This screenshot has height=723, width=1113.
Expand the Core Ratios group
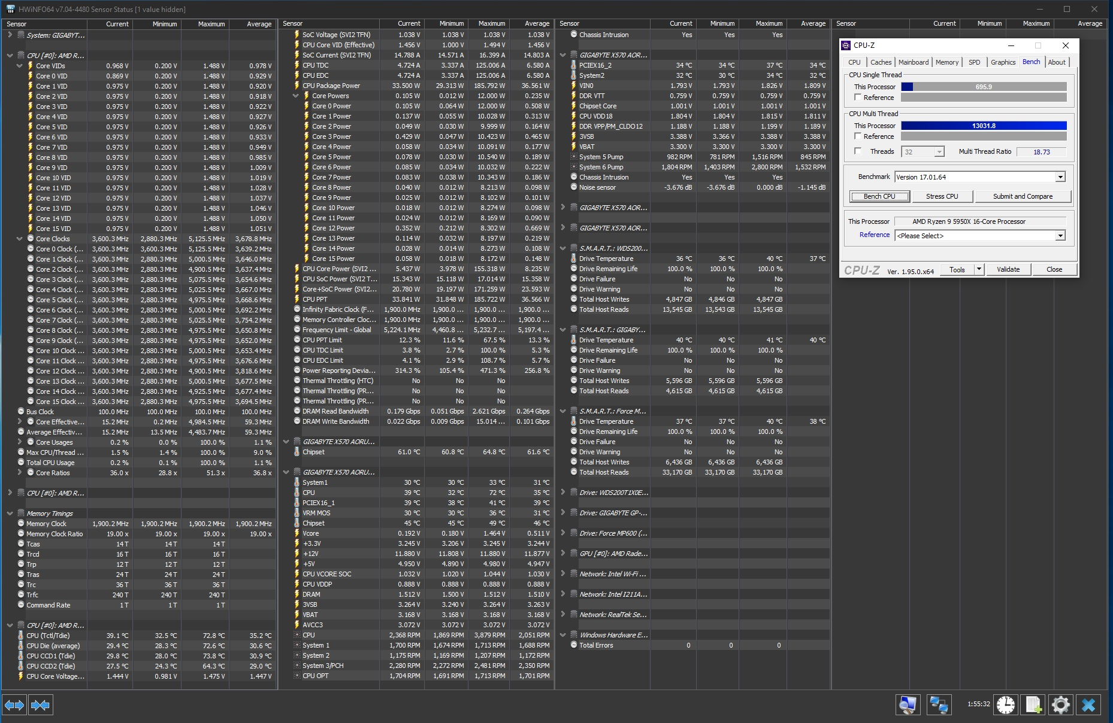point(20,473)
